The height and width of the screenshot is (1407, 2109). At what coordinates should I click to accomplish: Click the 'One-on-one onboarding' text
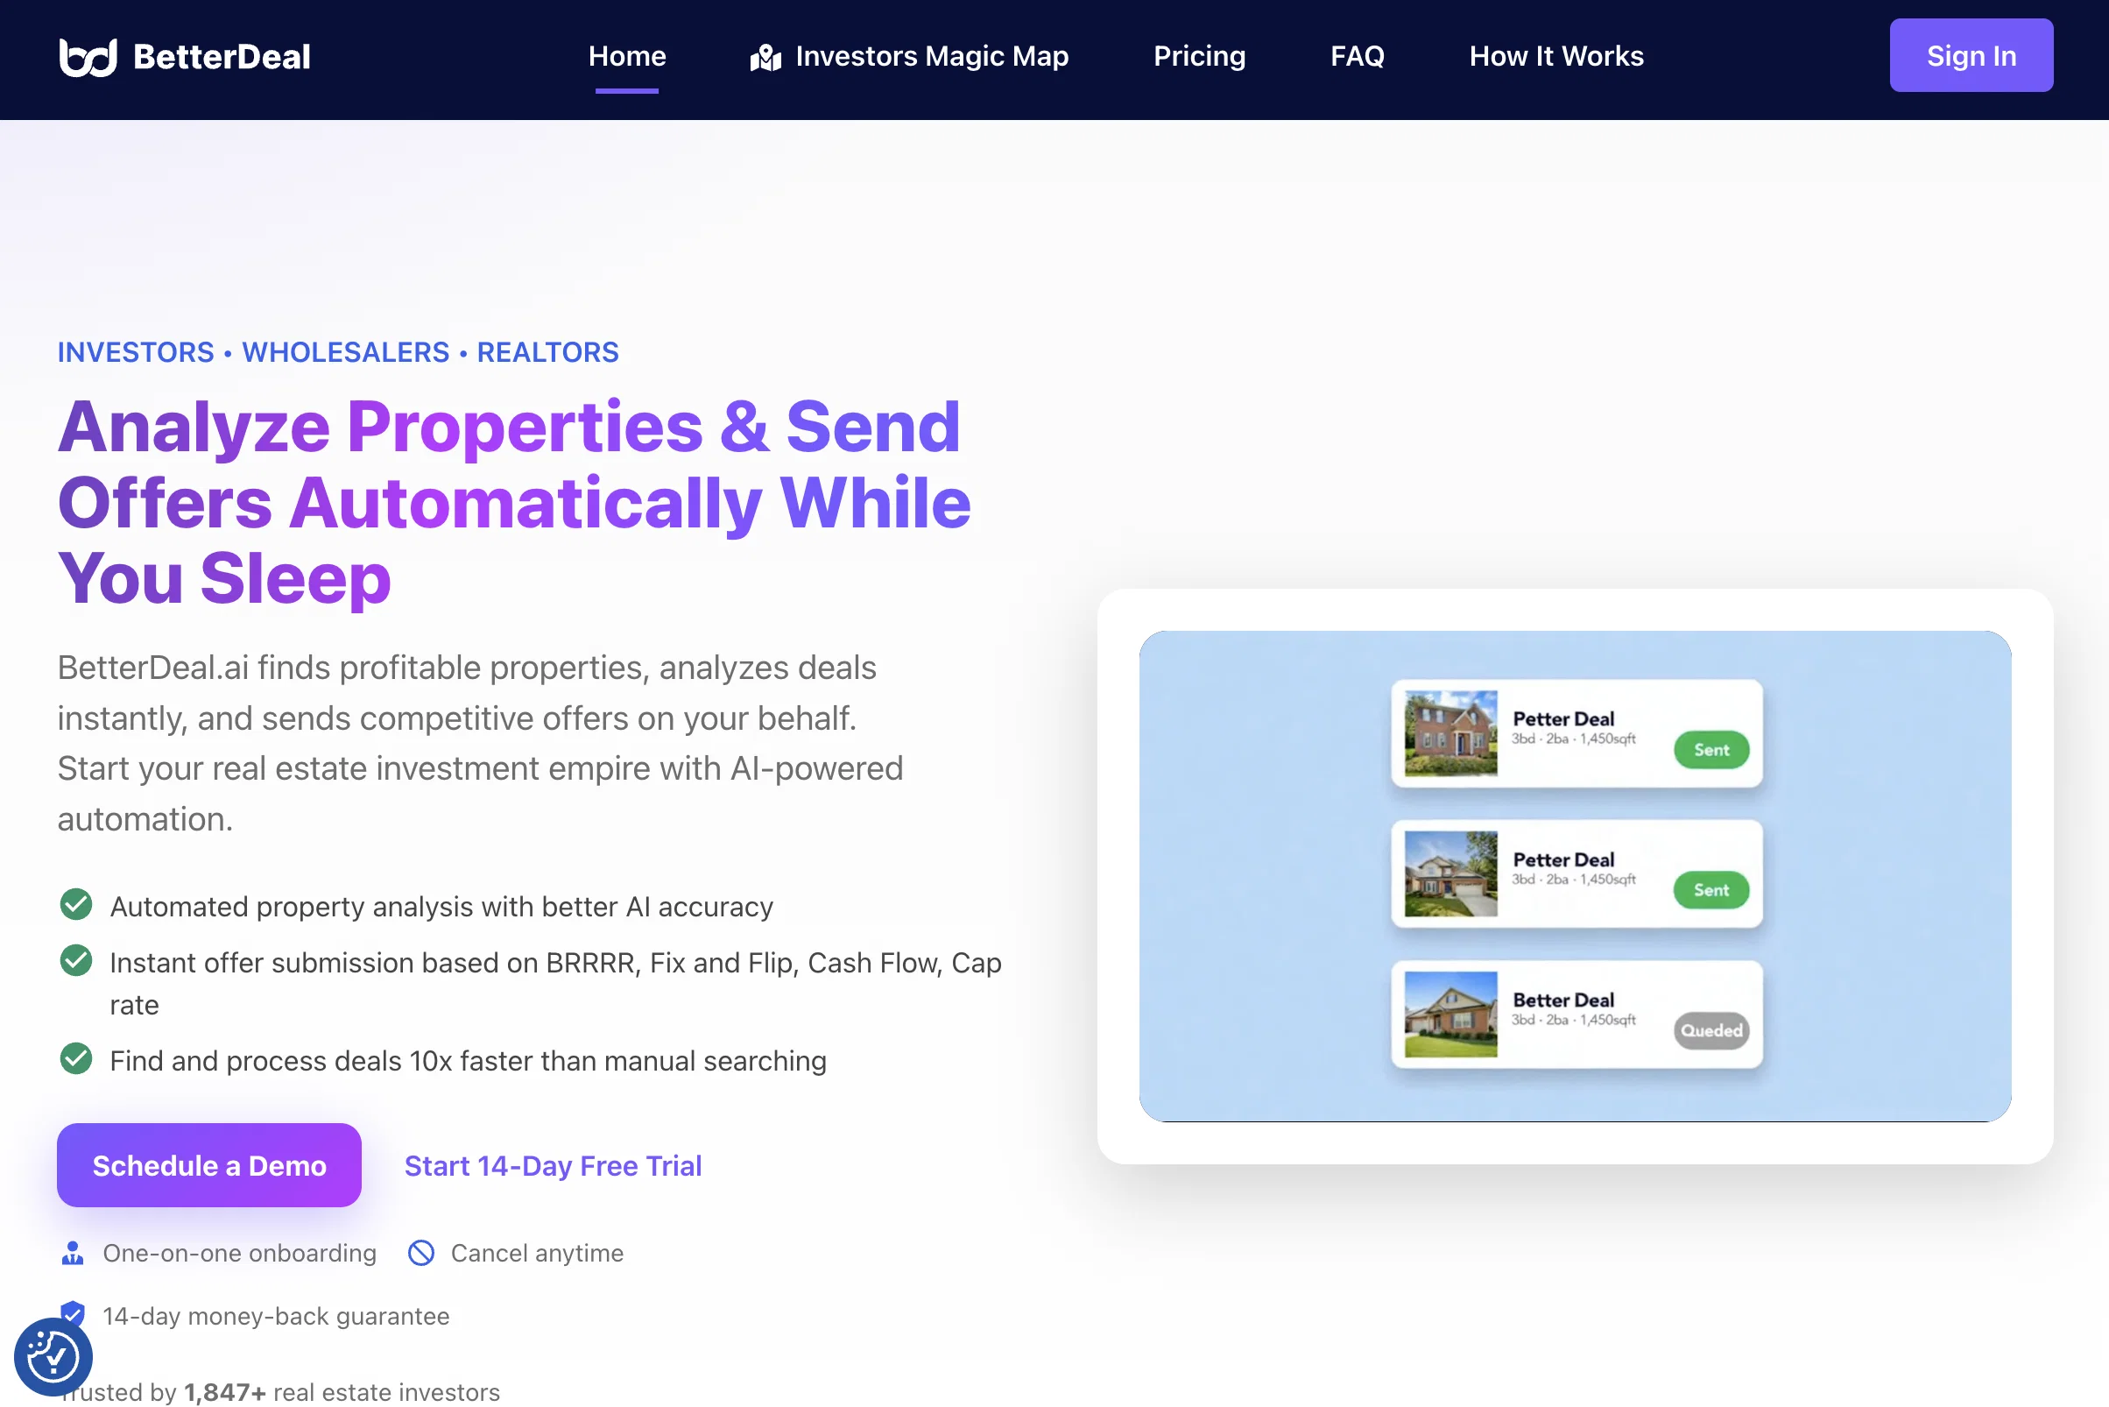point(239,1253)
